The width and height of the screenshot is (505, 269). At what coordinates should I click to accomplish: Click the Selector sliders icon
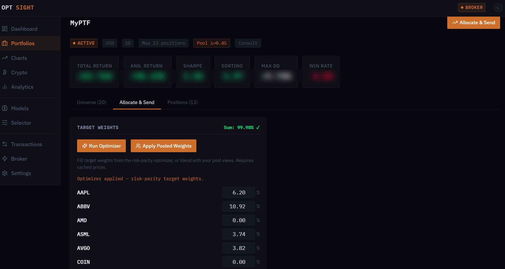coord(5,123)
